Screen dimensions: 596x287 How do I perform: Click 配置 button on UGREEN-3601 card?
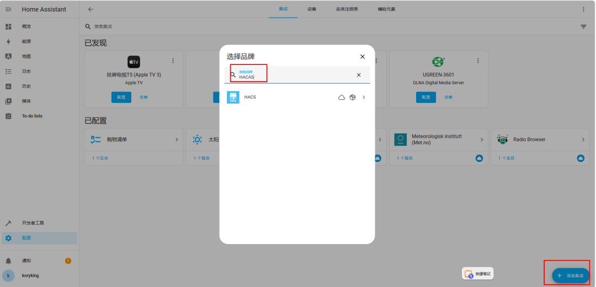(x=426, y=97)
